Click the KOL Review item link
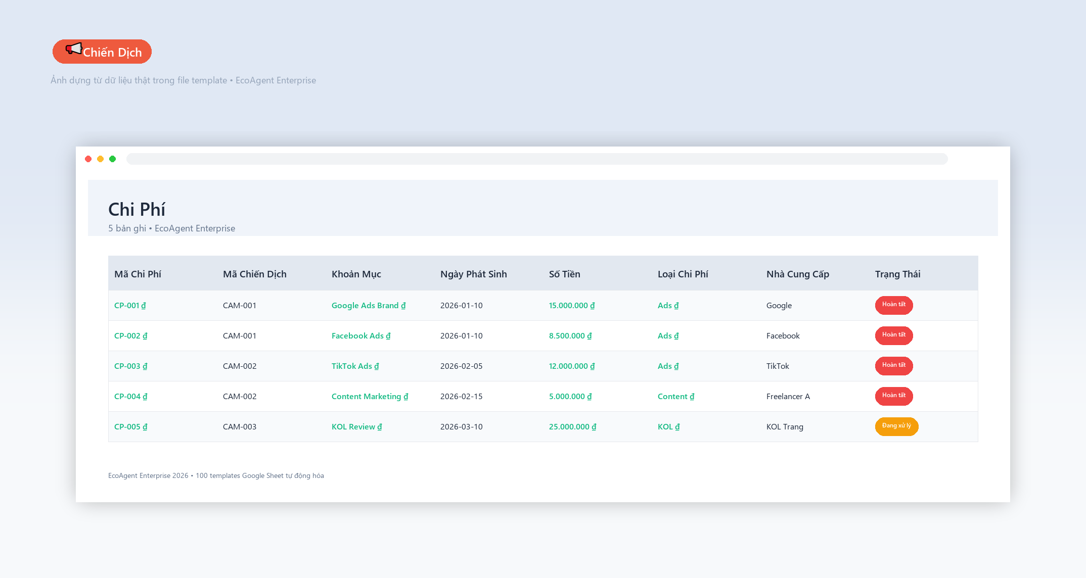 [357, 427]
